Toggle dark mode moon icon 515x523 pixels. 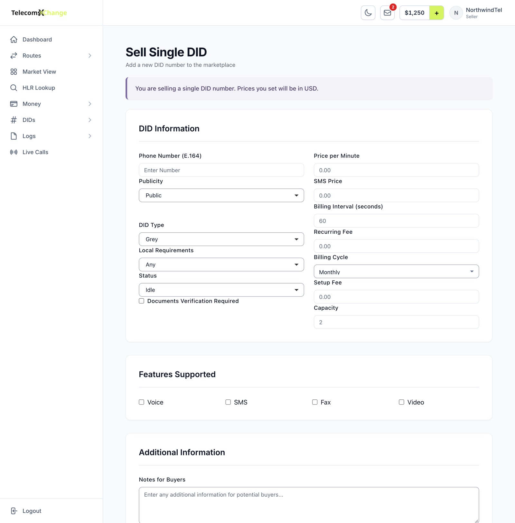pos(368,13)
